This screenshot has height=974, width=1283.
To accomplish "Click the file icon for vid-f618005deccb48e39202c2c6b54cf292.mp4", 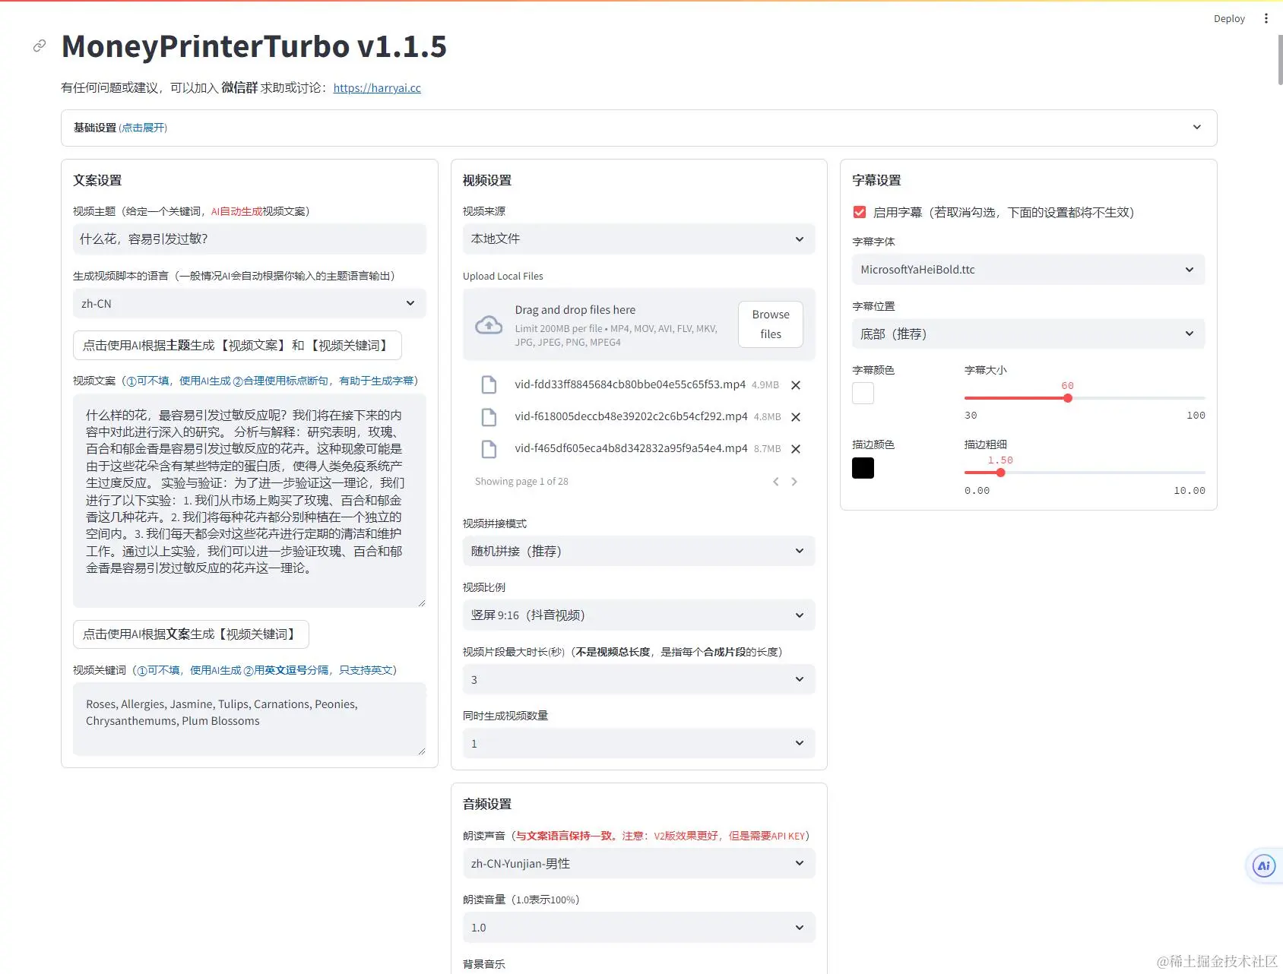I will coord(489,417).
